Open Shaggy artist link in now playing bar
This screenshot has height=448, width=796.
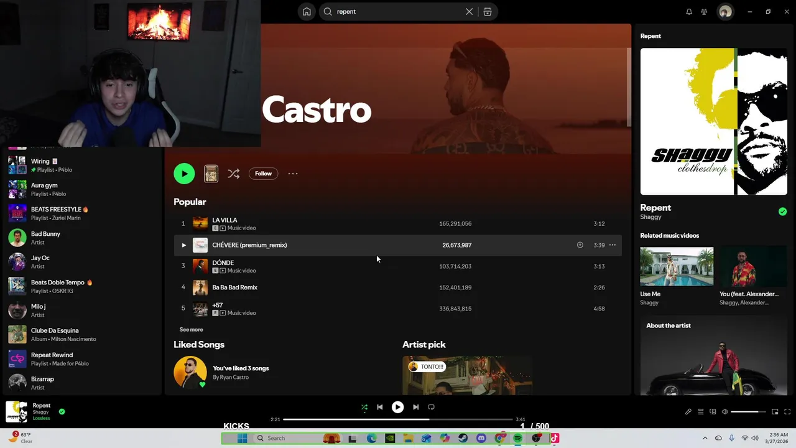[x=41, y=413]
